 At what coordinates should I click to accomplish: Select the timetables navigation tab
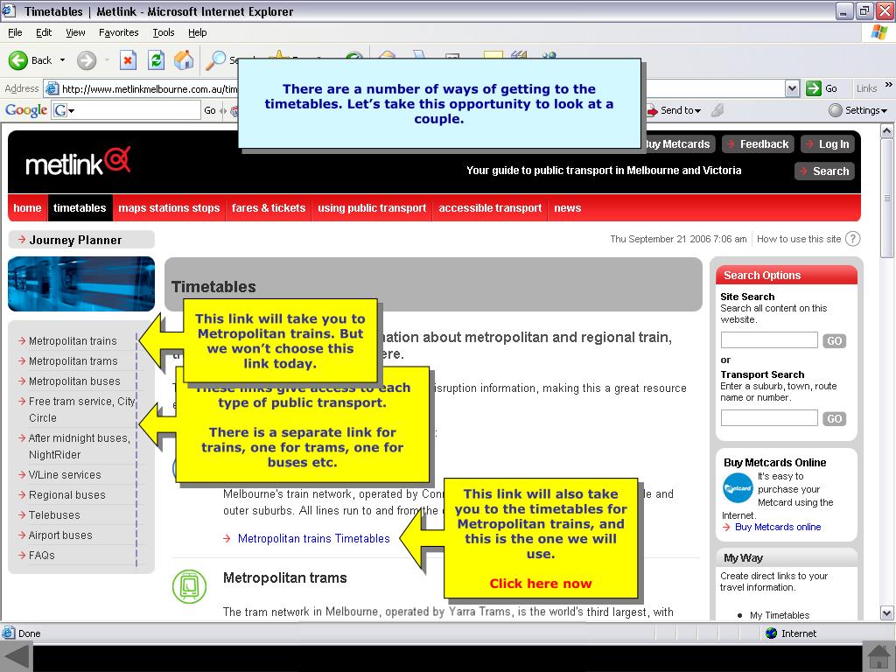click(x=80, y=208)
